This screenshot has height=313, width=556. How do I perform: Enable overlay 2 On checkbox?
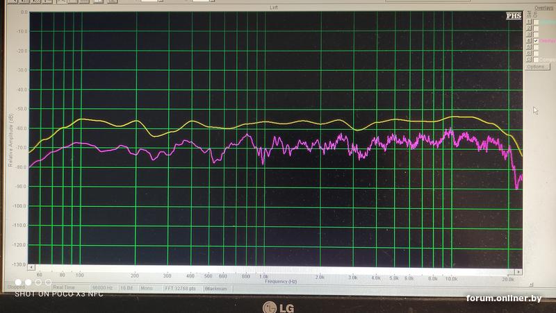tap(535, 28)
